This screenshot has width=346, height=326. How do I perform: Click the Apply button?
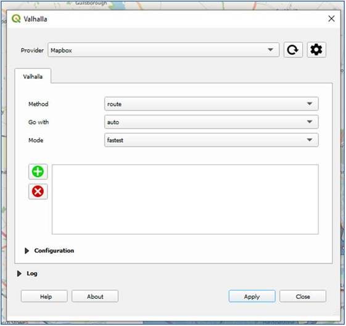(252, 296)
